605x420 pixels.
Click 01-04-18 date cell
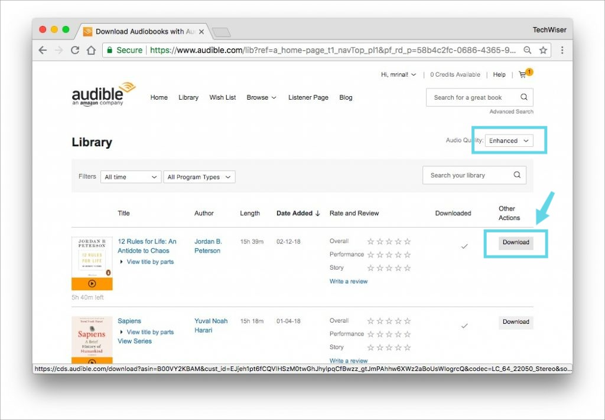(288, 321)
